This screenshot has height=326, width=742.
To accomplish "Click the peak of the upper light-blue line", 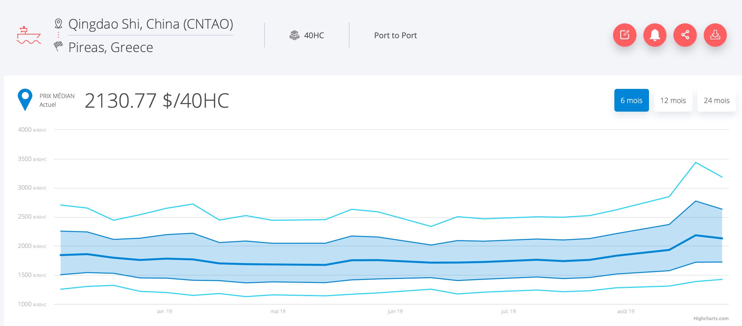I will (x=696, y=162).
